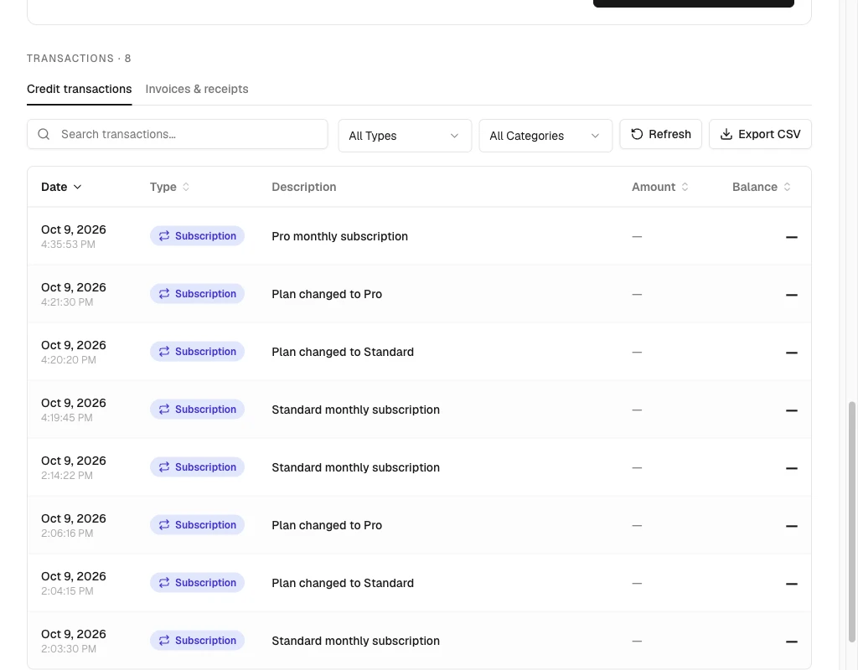Click the Export CSV button
Viewport: 858px width, 670px height.
click(760, 134)
